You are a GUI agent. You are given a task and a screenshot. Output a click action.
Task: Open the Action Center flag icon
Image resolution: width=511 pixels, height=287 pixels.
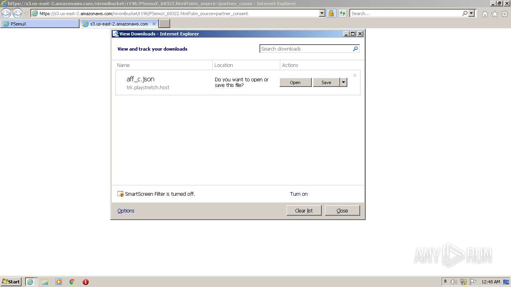[x=473, y=282]
